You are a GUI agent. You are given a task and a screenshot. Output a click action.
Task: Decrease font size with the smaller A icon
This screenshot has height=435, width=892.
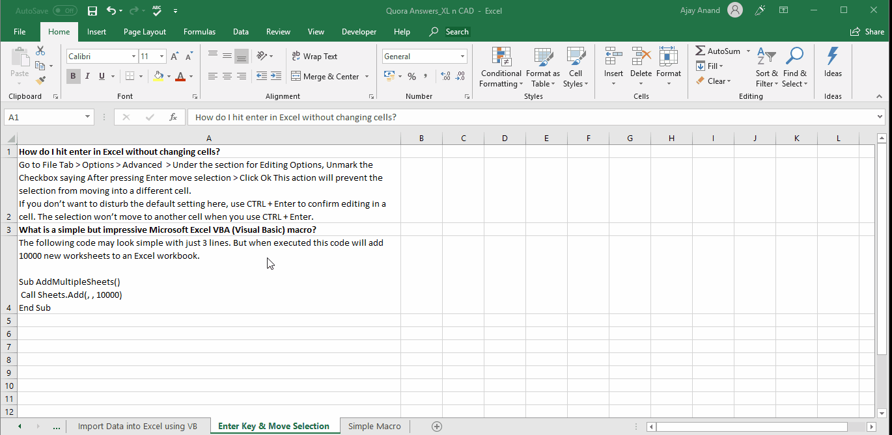point(188,57)
